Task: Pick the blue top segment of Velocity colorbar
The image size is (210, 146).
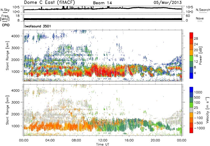Action: pyautogui.click(x=191, y=90)
